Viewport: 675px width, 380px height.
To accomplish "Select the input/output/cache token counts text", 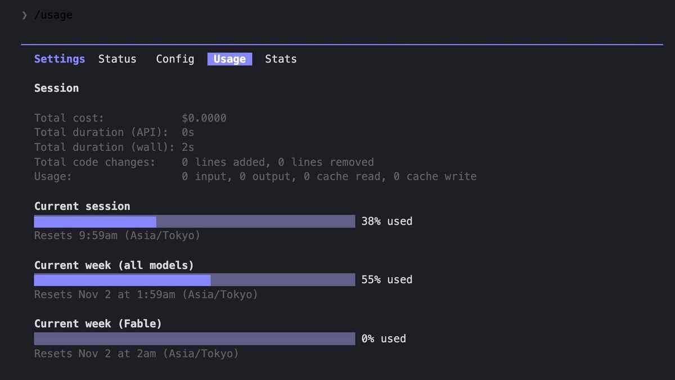I will (329, 177).
